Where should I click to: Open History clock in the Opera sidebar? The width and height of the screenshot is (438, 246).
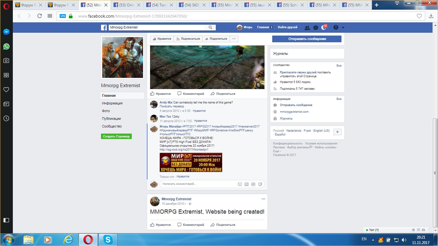pyautogui.click(x=6, y=118)
